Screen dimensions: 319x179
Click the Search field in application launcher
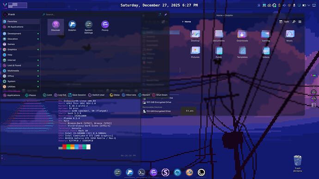pyautogui.click(x=100, y=15)
